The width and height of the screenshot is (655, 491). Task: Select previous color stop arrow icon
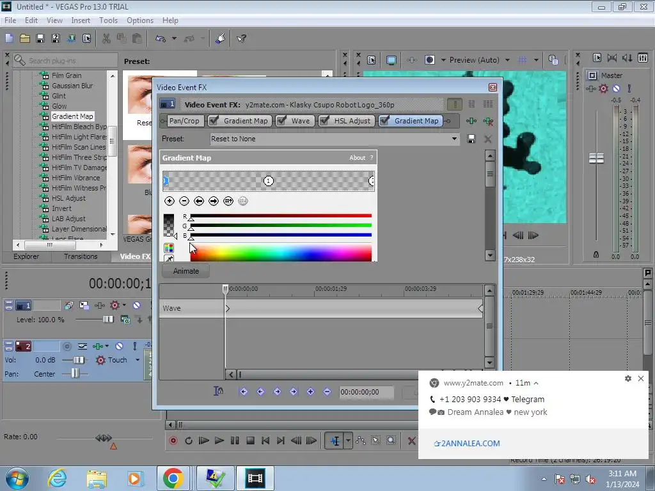point(199,201)
